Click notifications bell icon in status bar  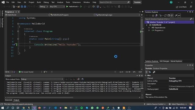pos(191,104)
